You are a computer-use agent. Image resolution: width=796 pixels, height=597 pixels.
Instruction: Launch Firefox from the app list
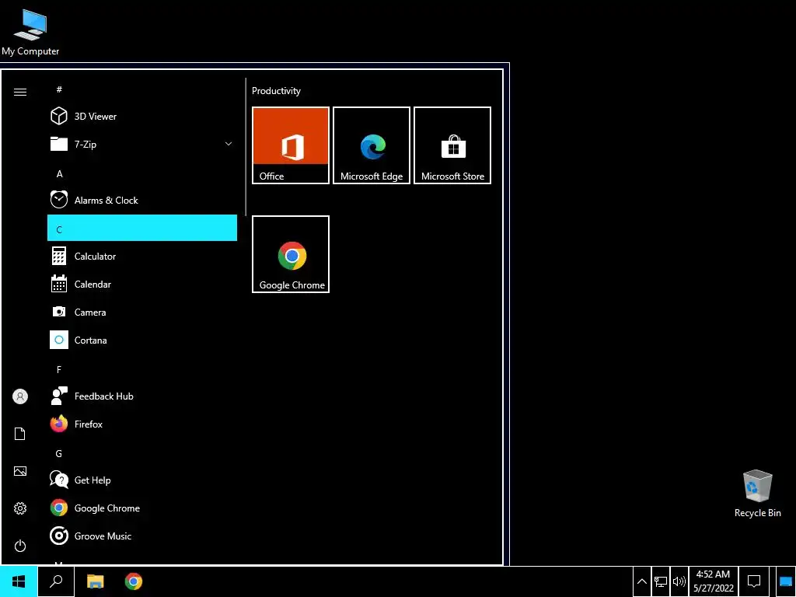142,424
